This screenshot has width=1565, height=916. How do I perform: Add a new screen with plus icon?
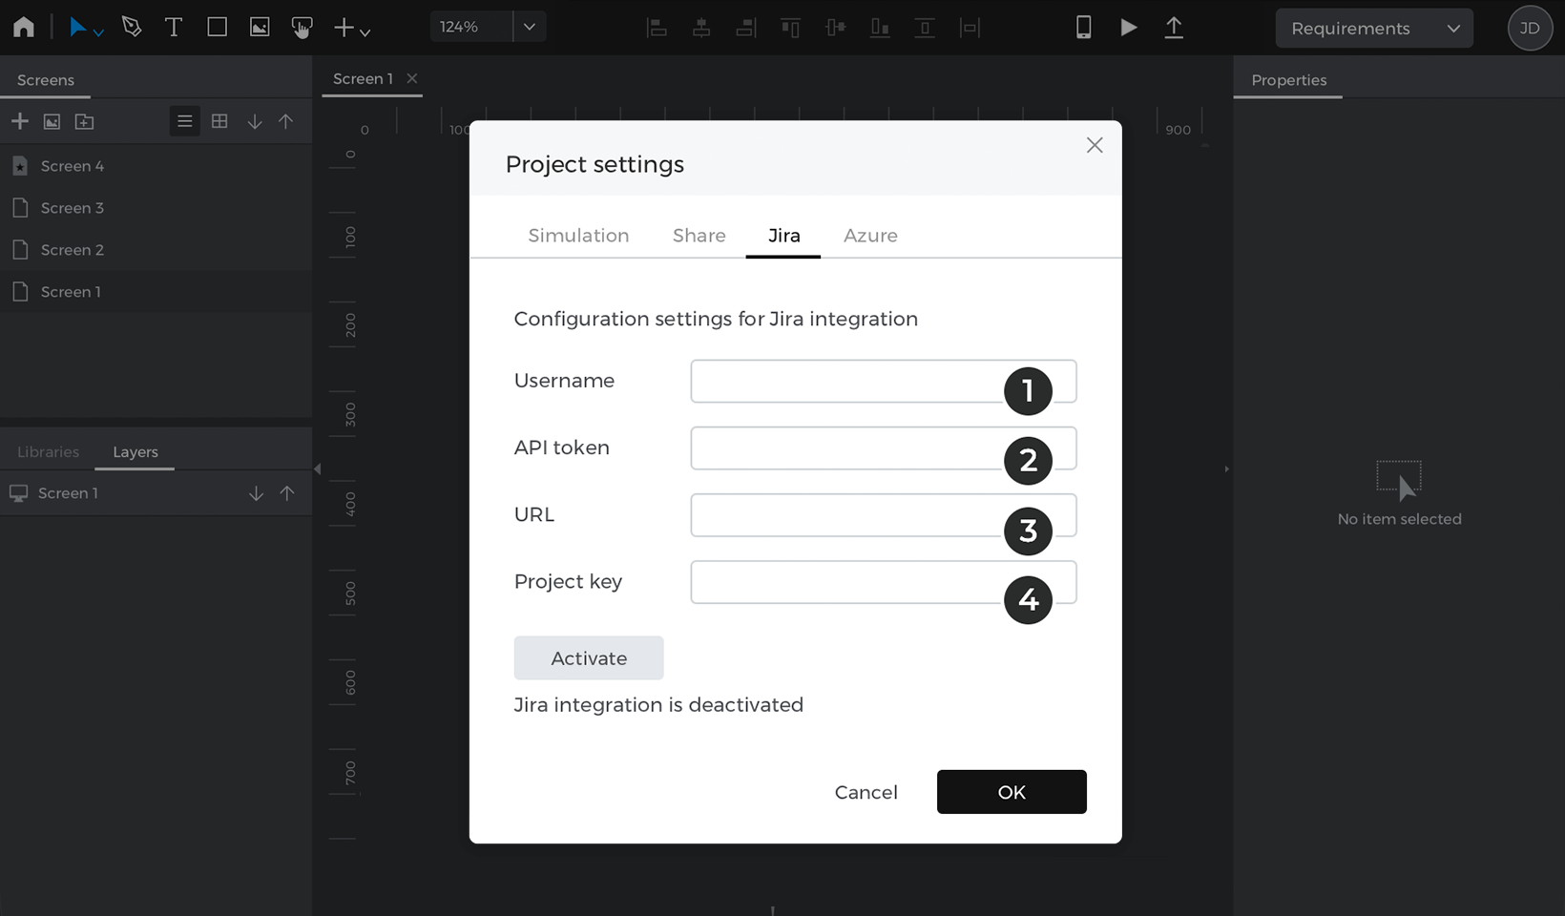click(x=20, y=121)
